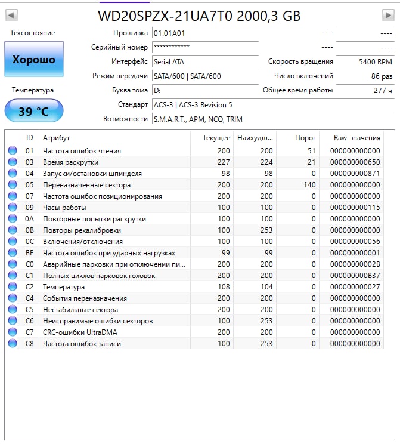Select the S.M.A.R.T., APM, NCQ, TRIM field
The width and height of the screenshot is (400, 444).
tap(273, 119)
